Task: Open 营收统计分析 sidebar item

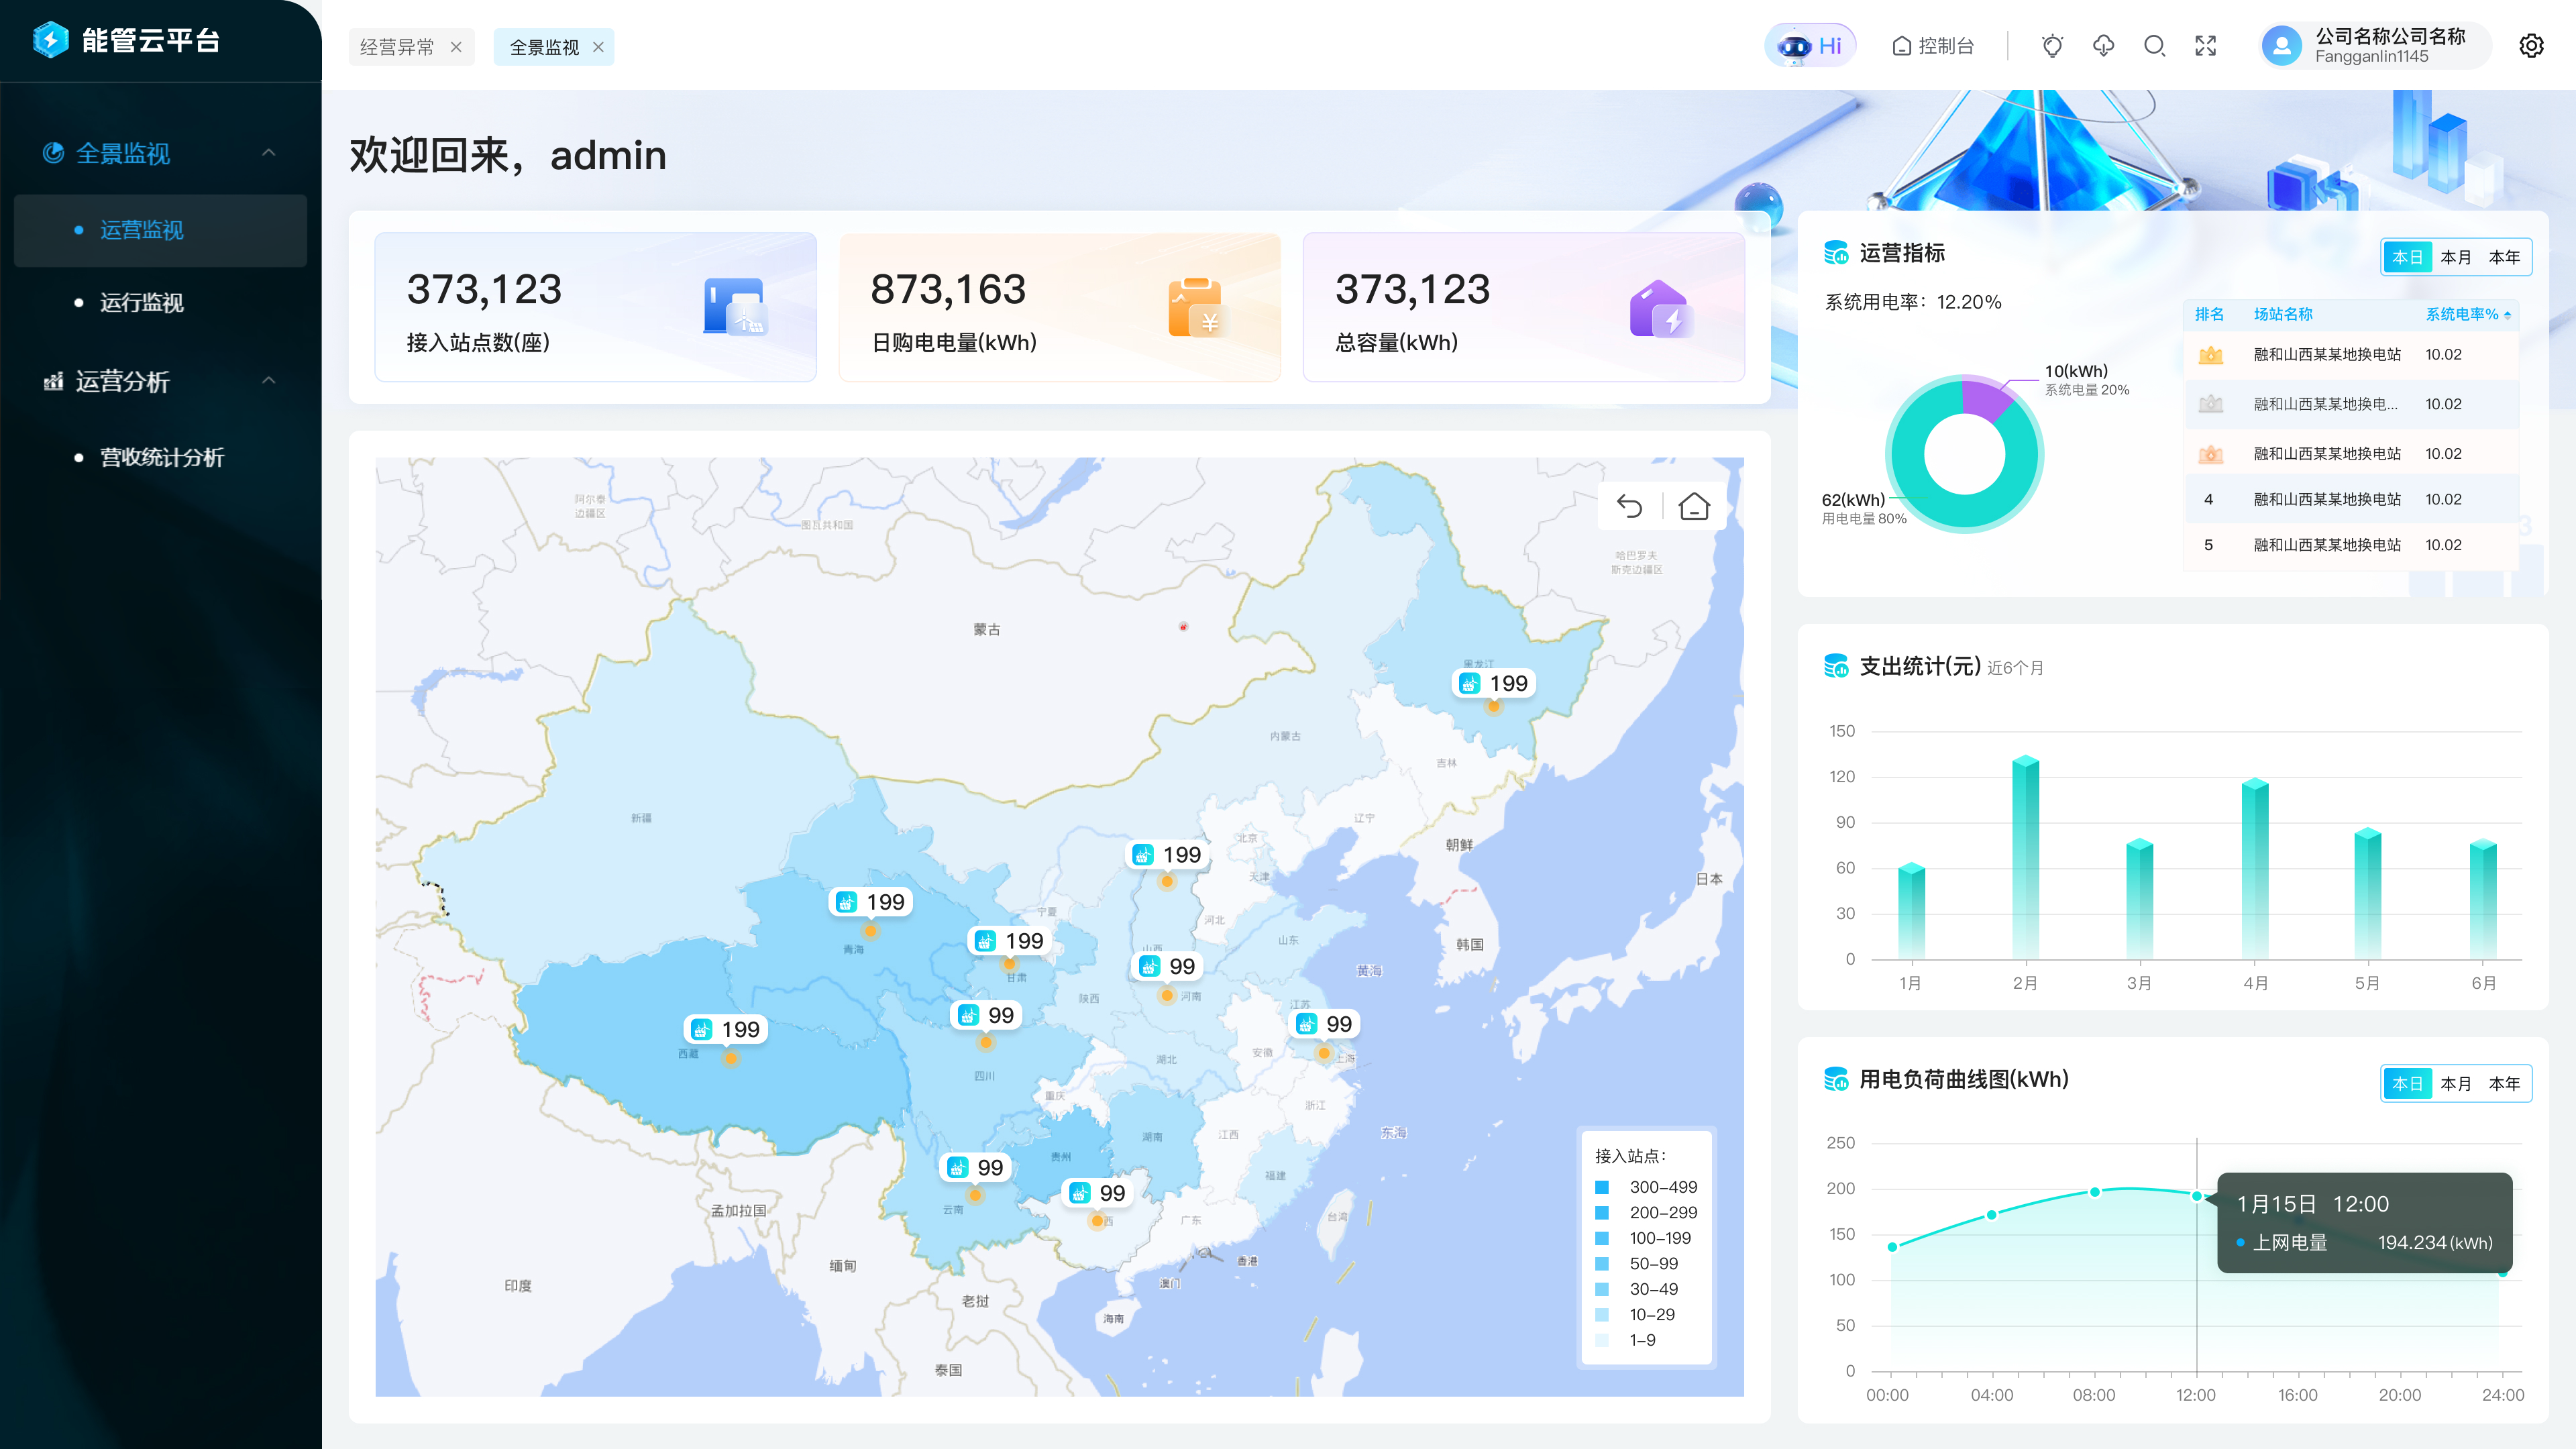Action: click(x=162, y=458)
